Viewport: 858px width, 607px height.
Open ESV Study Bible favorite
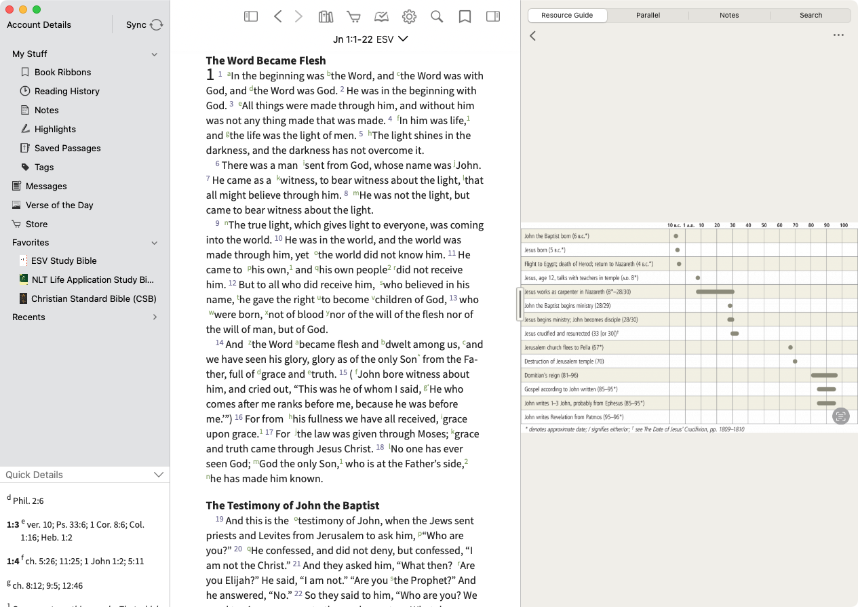tap(64, 260)
